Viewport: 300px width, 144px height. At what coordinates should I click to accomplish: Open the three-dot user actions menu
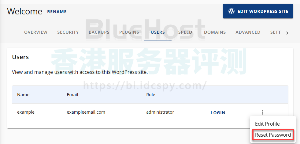point(262,112)
